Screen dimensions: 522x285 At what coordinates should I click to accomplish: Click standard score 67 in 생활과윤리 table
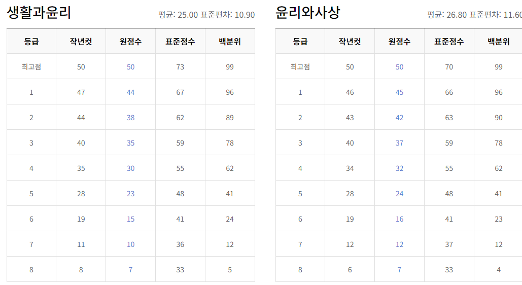(x=180, y=92)
